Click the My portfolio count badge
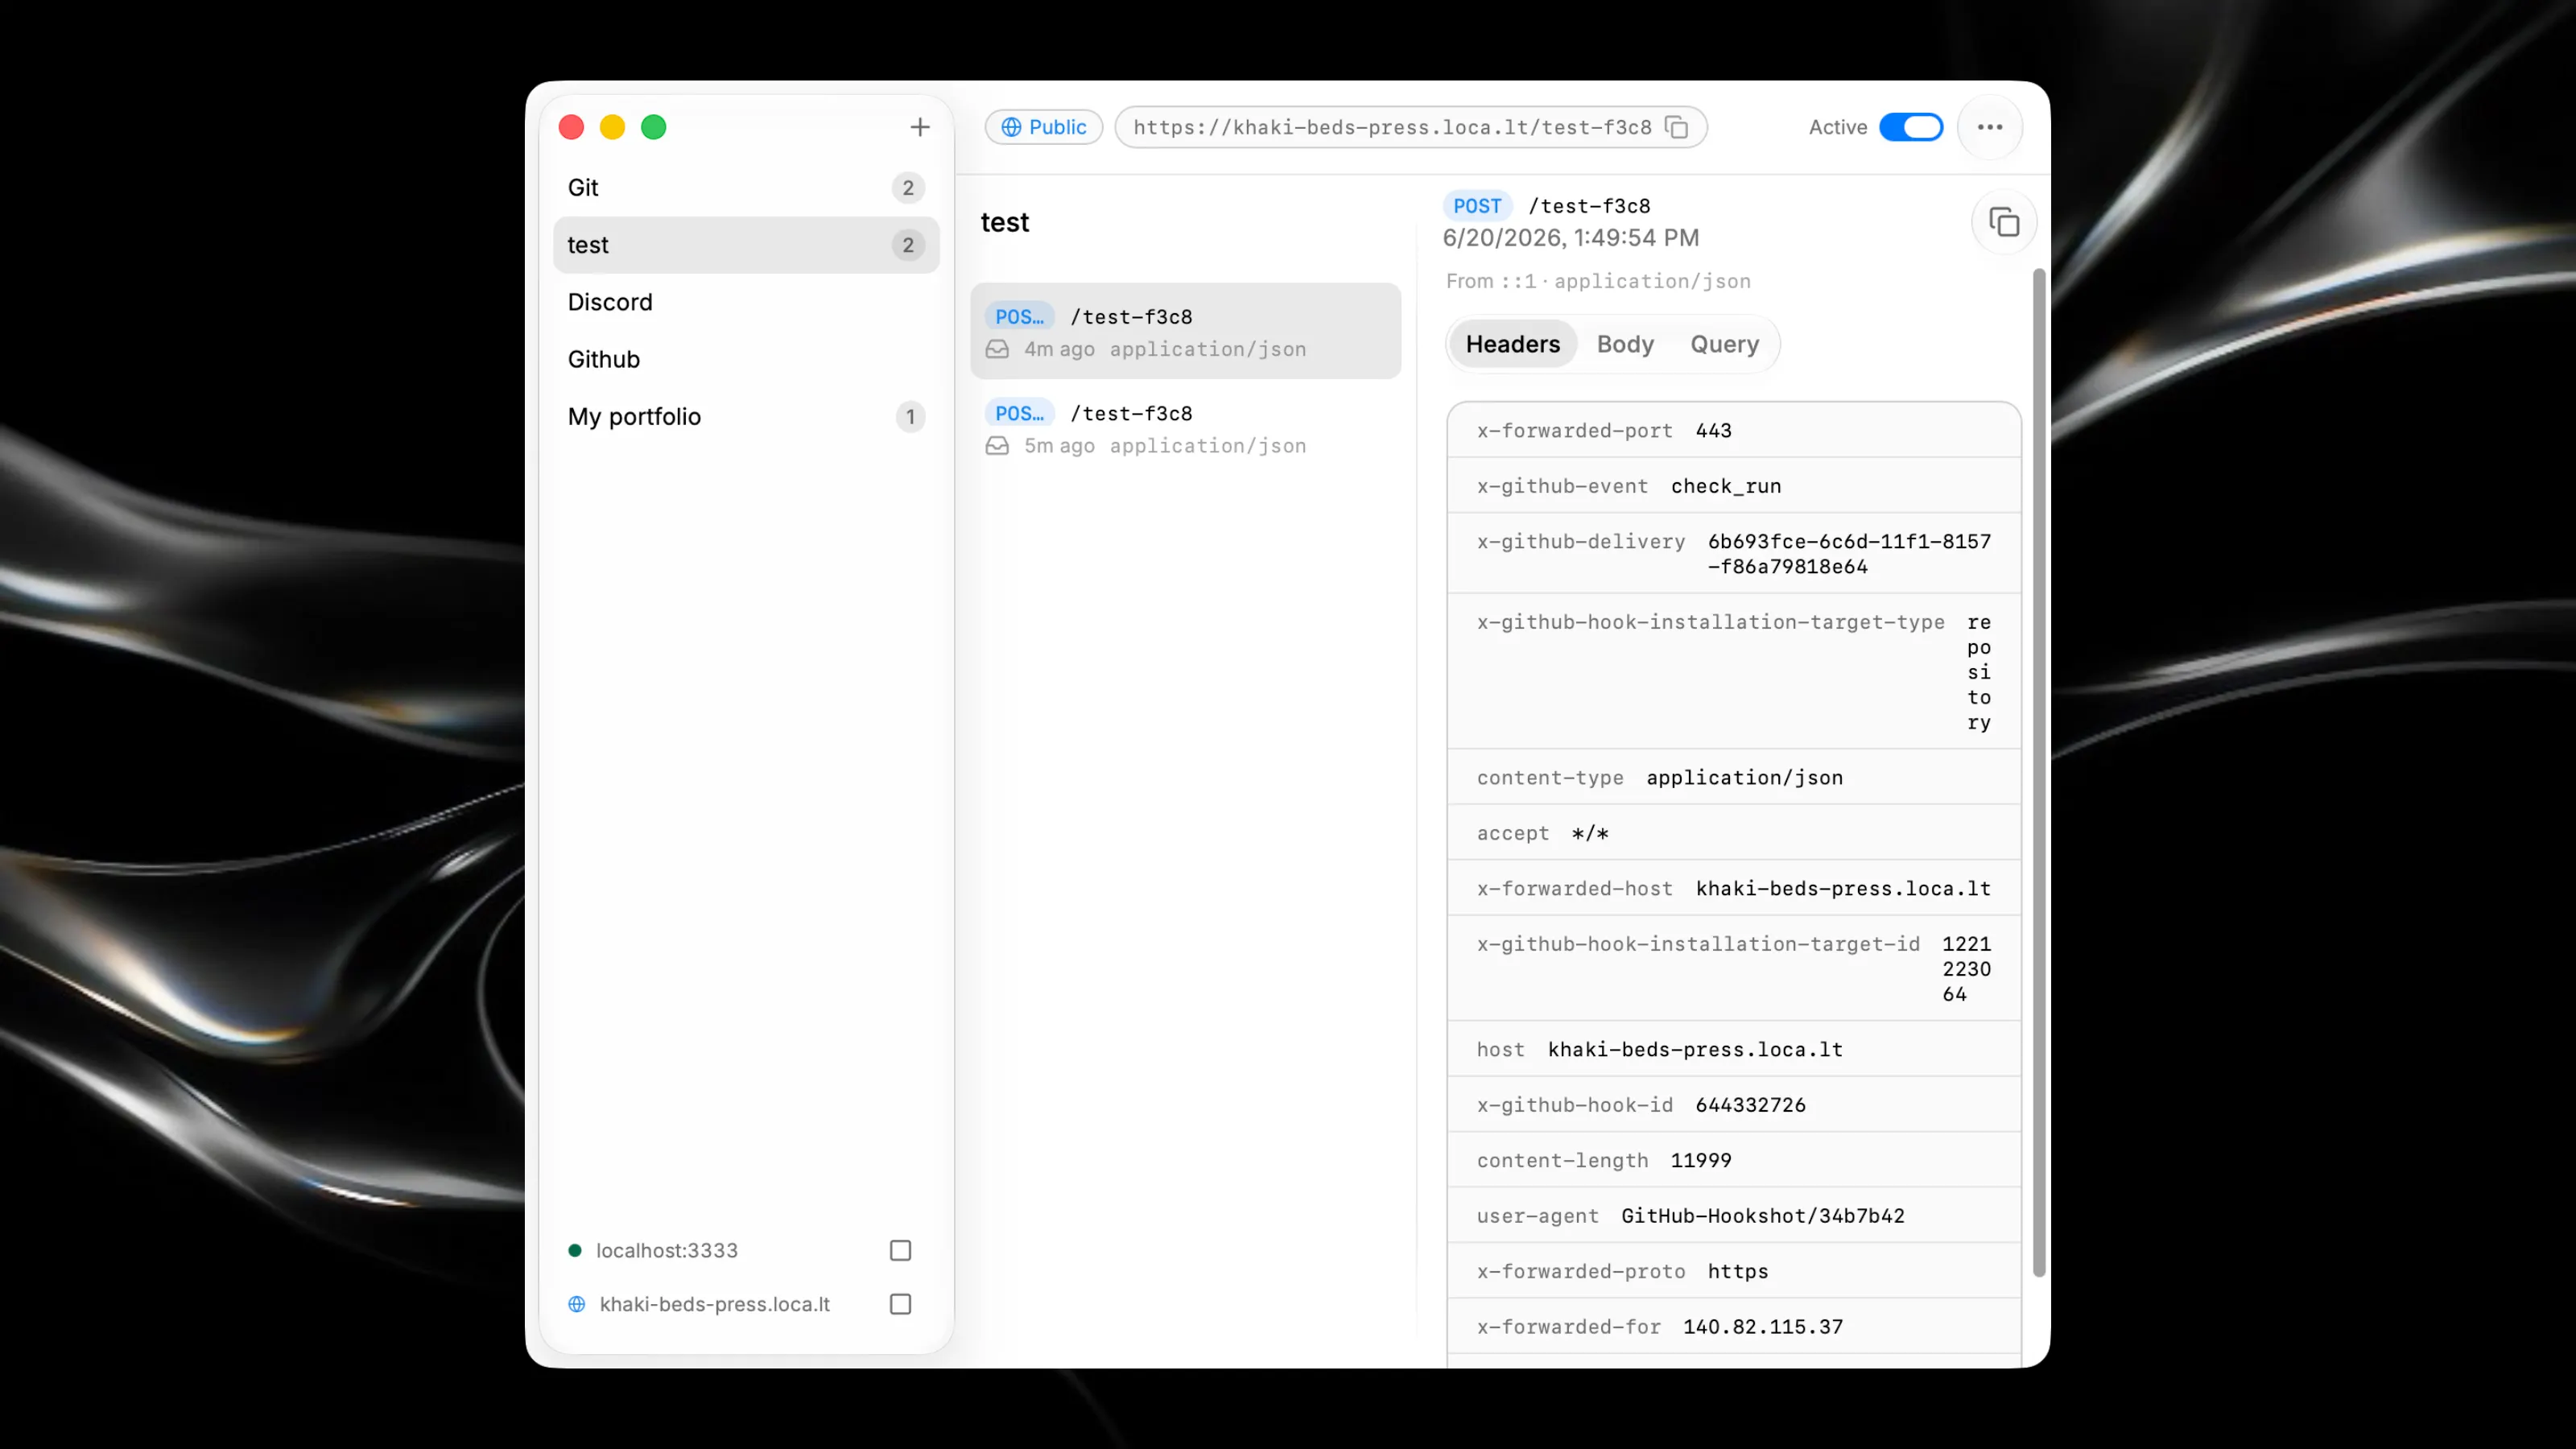Screen dimensions: 2576x1449 pyautogui.click(x=909, y=416)
